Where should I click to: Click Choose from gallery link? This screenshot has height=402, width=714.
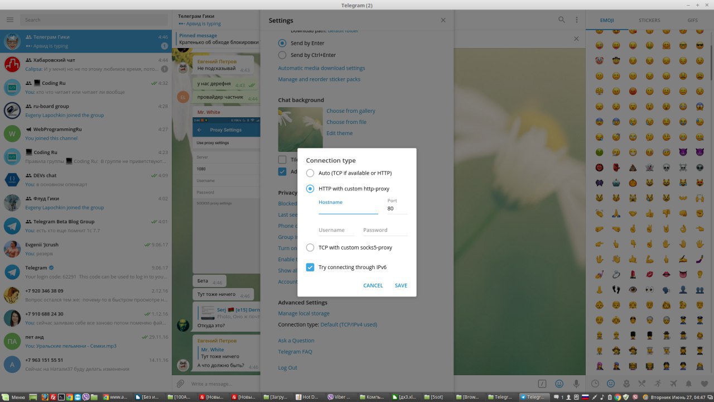pos(351,111)
